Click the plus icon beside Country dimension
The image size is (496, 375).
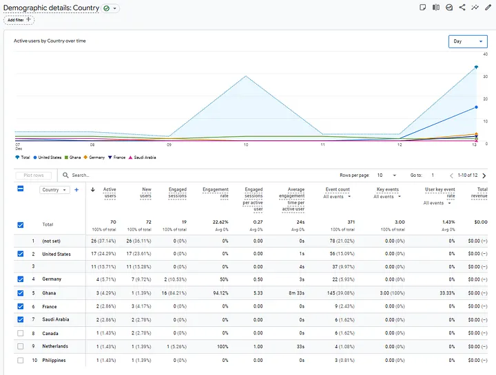(76, 190)
